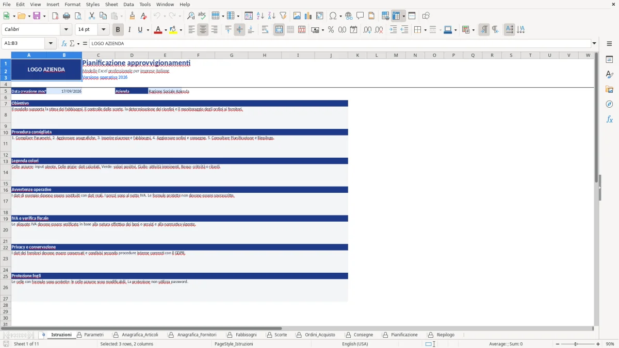This screenshot has height=348, width=619.
Task: Insert a hyperlink
Action: [349, 16]
